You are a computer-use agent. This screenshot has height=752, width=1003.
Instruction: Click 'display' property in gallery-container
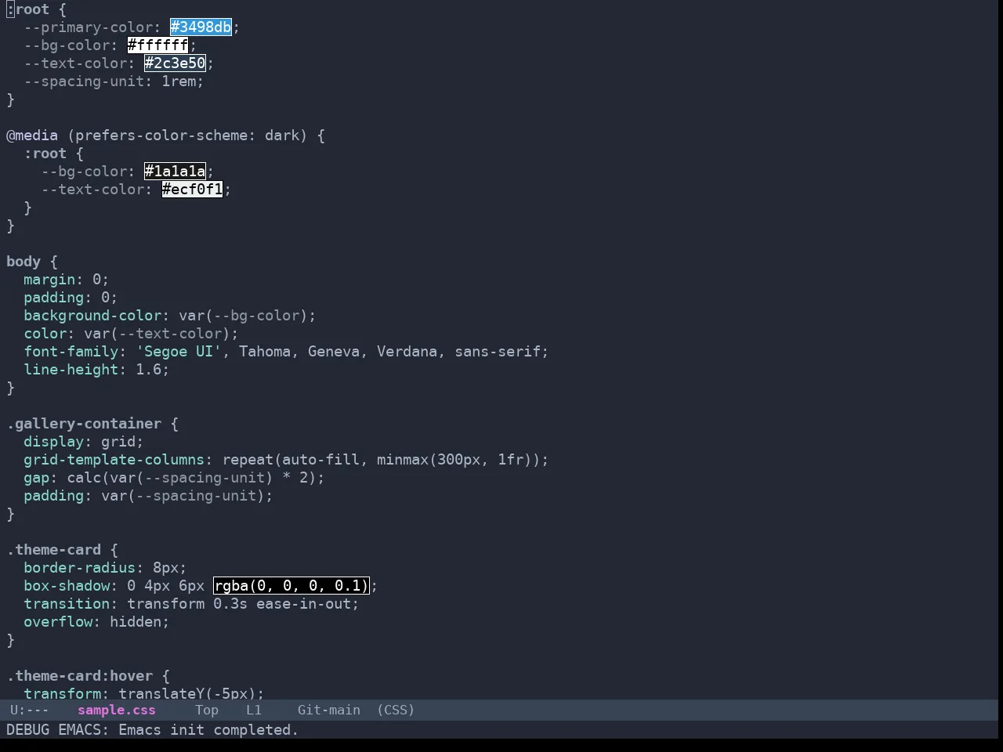pos(53,442)
